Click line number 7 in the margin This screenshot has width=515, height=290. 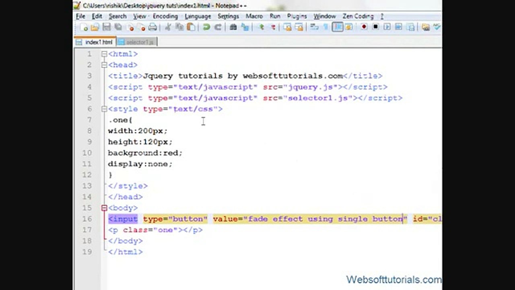coord(89,120)
